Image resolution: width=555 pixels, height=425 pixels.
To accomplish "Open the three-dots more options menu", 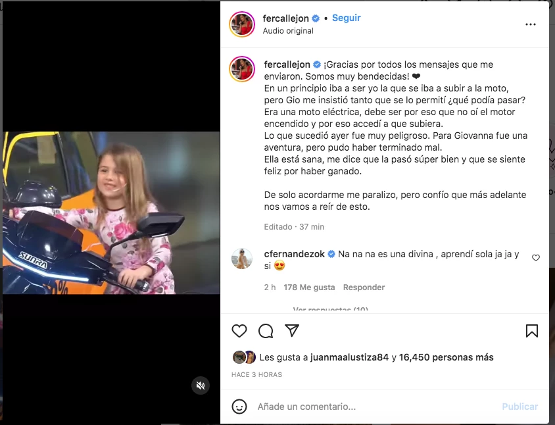I will coord(530,24).
